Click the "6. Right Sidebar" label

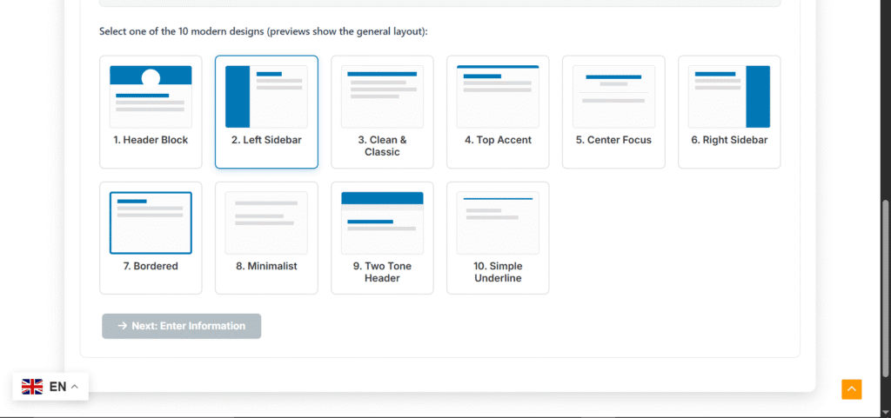coord(729,140)
